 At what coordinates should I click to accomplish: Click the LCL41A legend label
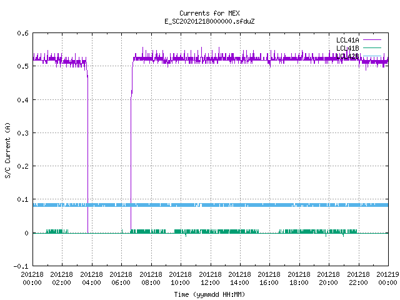347,40
